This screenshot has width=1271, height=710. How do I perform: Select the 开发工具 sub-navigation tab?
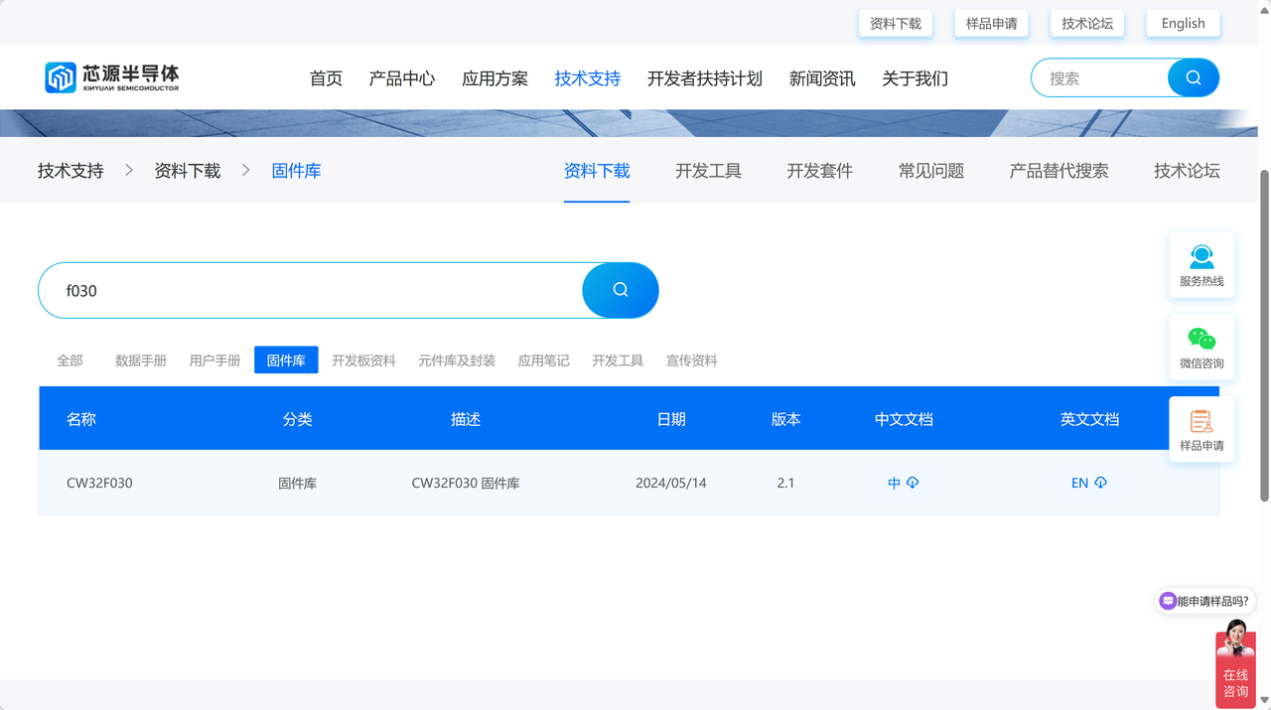[x=708, y=171]
